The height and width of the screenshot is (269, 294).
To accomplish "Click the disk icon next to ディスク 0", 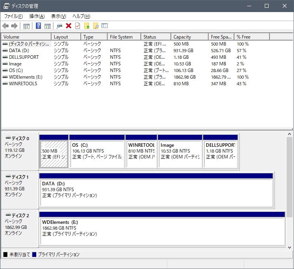I will click(8, 138).
